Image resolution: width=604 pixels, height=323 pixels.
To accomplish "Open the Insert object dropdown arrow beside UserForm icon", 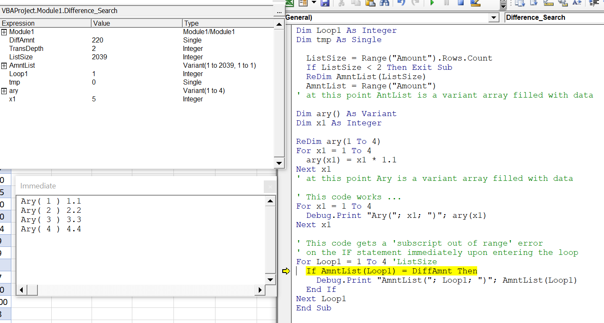I will click(x=314, y=3).
